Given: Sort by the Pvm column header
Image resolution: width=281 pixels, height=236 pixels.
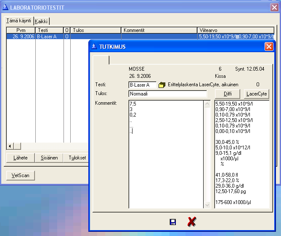Looking at the screenshot, I should click(21, 30).
